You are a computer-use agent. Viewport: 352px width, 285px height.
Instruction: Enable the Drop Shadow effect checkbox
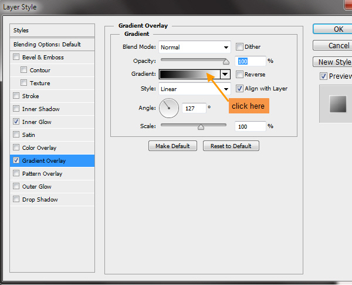click(x=16, y=200)
